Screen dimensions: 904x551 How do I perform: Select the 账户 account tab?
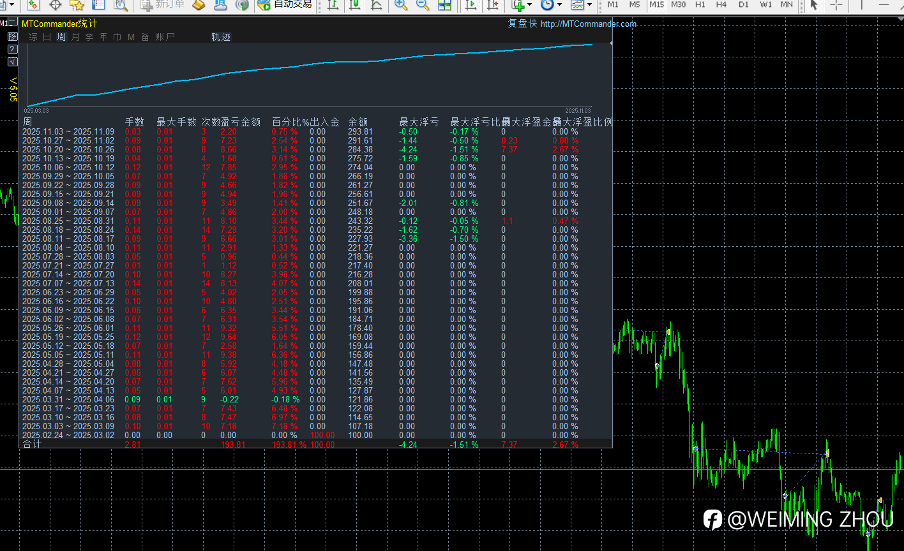[x=165, y=37]
